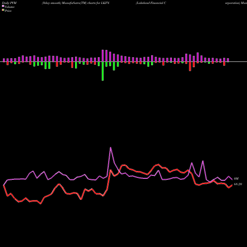The height and width of the screenshot is (247, 247).
Task: Click the tallest green bar in the histogram
Action: [x=103, y=71]
